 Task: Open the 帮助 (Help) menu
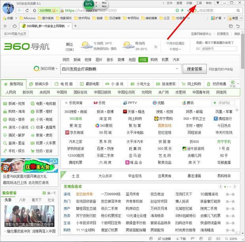pos(209,3)
